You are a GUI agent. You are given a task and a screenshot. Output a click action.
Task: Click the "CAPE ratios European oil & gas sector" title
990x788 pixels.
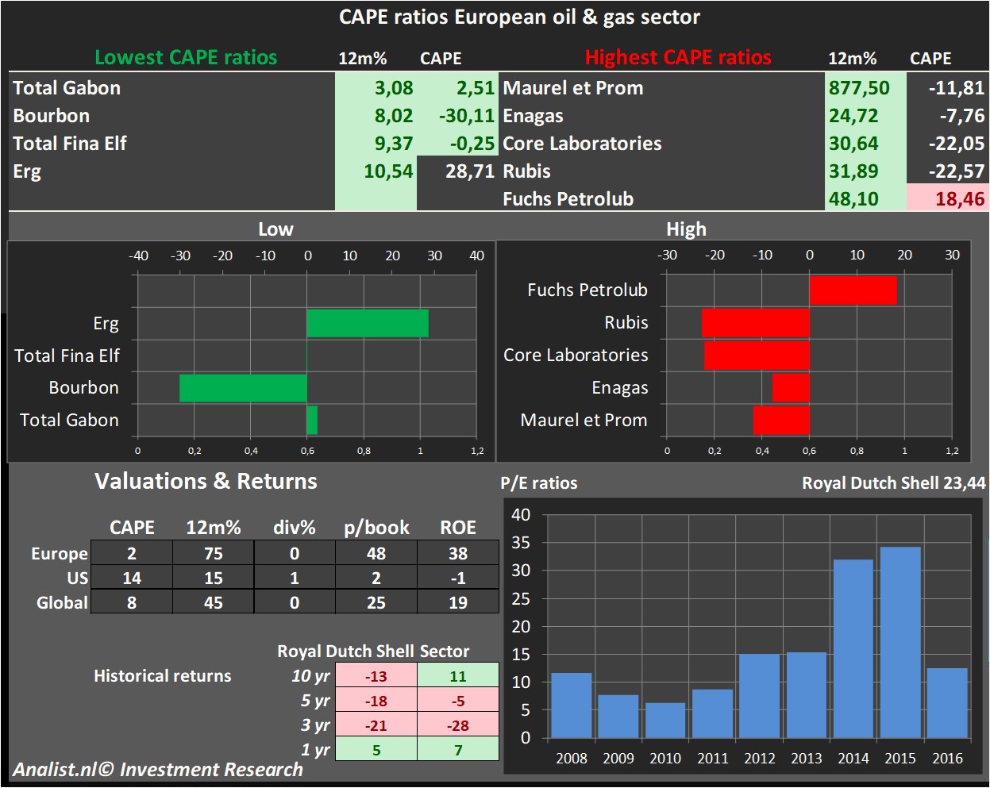(x=519, y=17)
